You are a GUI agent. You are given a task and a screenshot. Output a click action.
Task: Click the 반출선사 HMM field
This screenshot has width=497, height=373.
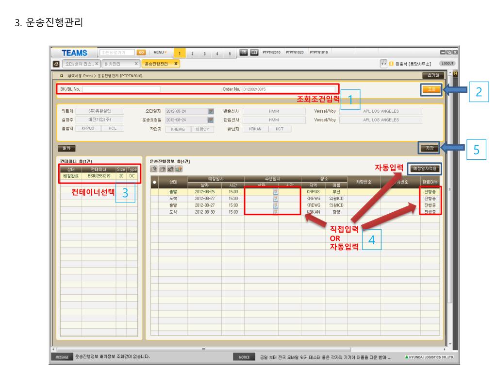coord(274,111)
